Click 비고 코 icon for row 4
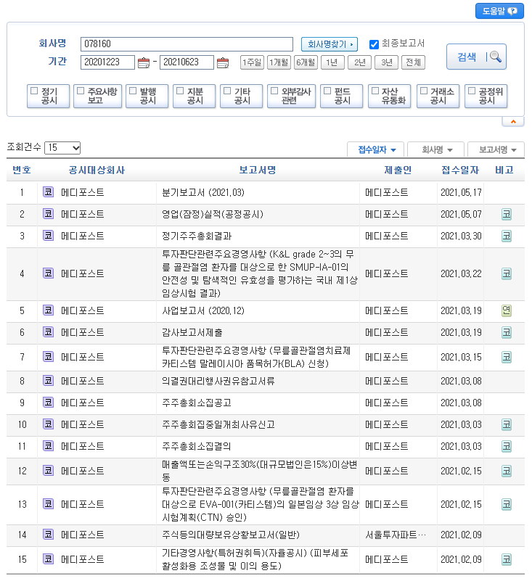This screenshot has height=581, width=532. pyautogui.click(x=507, y=274)
